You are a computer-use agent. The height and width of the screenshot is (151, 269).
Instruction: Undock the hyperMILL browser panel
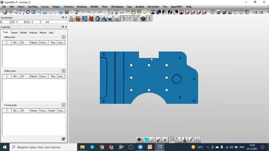(63, 27)
